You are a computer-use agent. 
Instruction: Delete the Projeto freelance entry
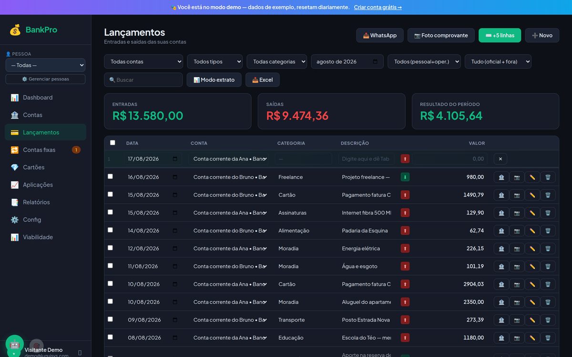pos(548,177)
